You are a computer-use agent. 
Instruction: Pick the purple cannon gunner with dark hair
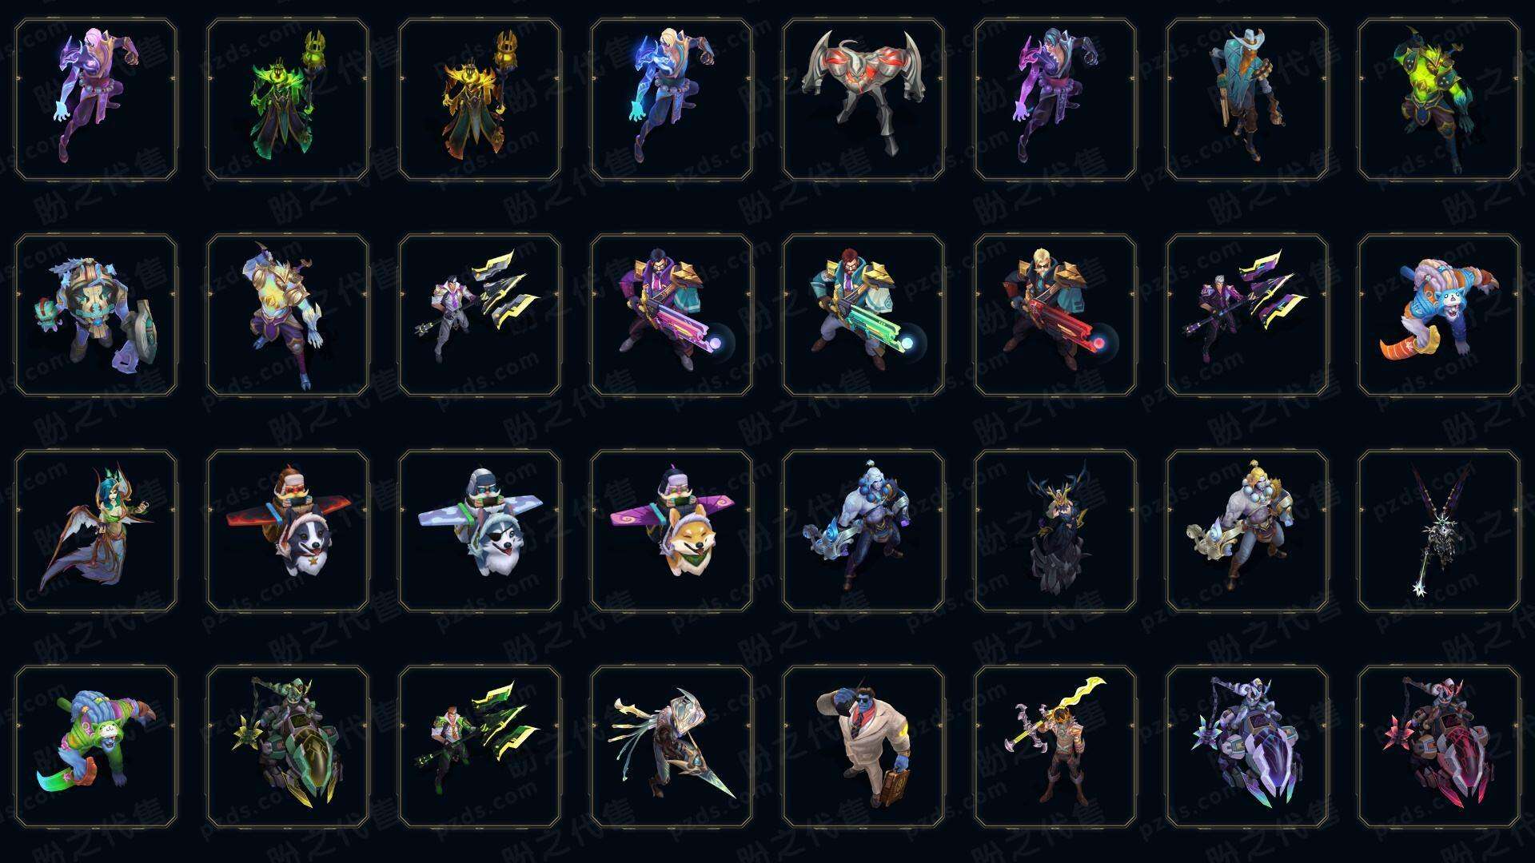click(672, 315)
